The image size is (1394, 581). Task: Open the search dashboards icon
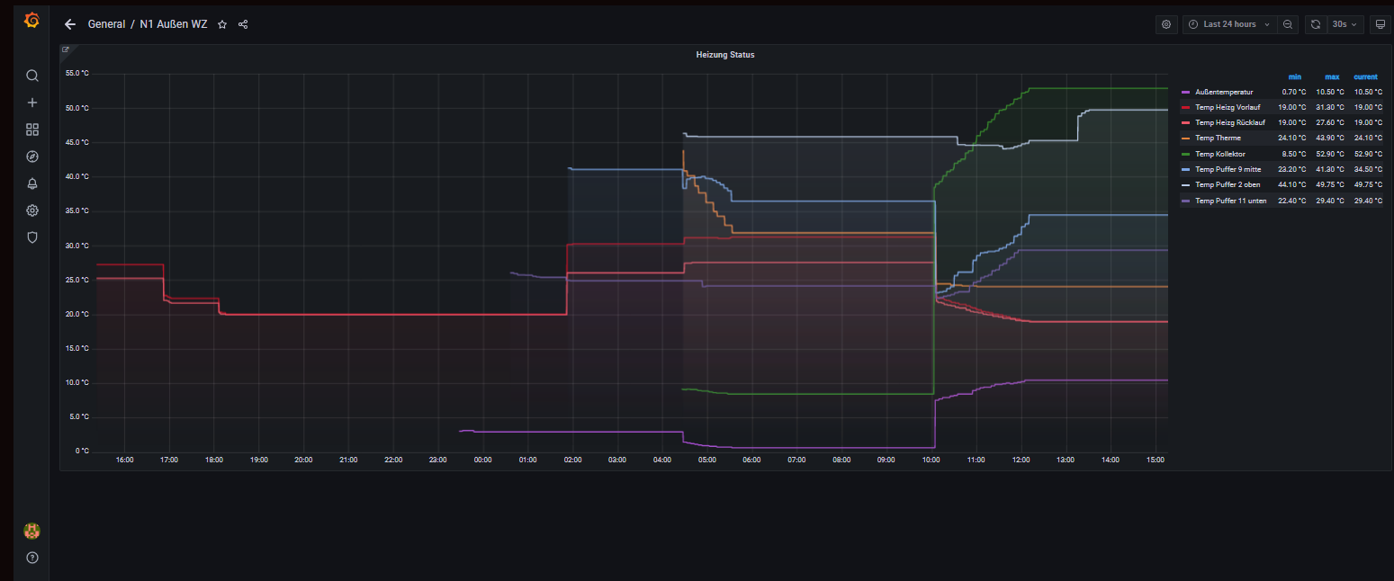(x=32, y=76)
